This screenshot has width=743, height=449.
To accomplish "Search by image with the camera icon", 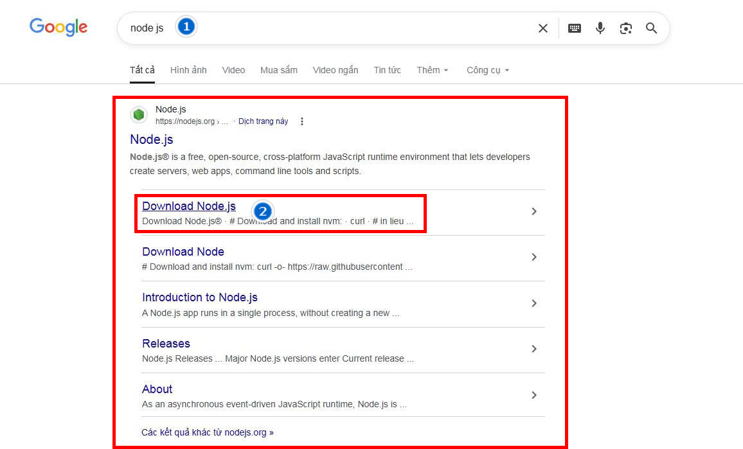I will [626, 28].
